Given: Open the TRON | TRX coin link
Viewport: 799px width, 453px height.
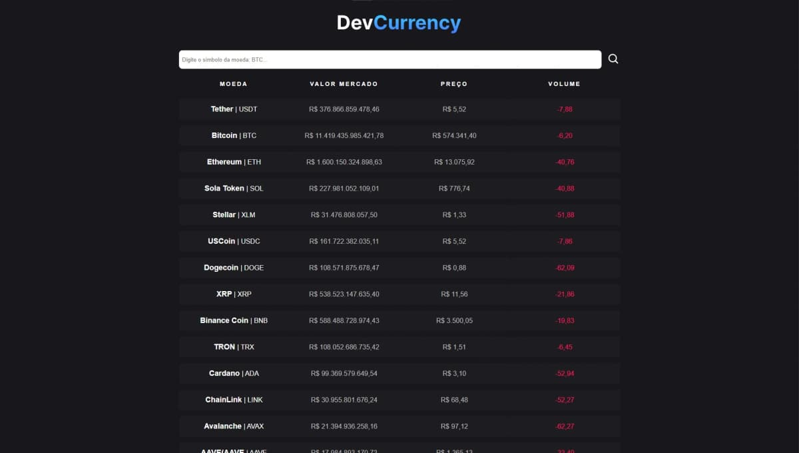Looking at the screenshot, I should click(234, 347).
